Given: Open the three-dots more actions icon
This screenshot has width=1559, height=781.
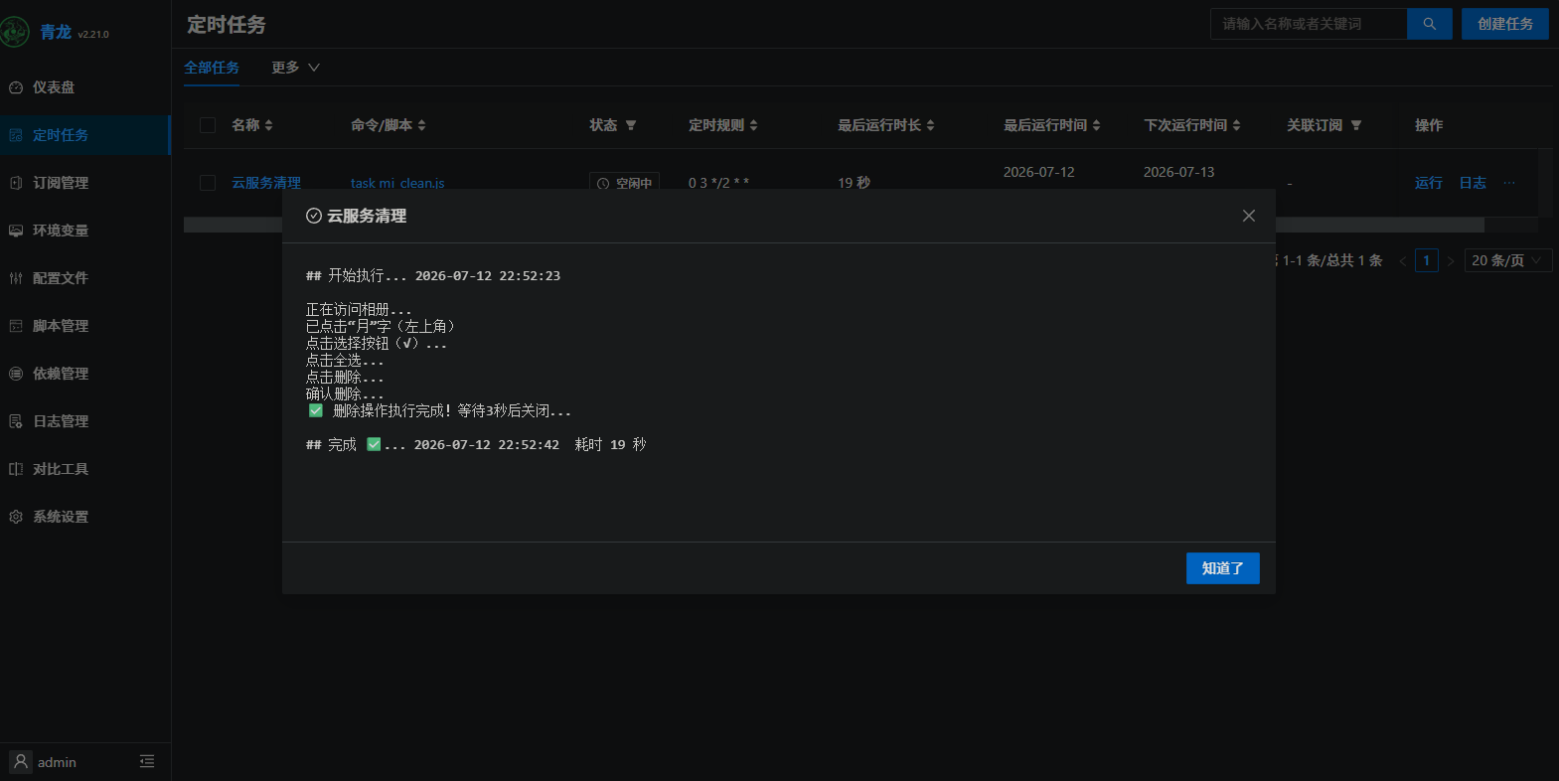Looking at the screenshot, I should tap(1509, 183).
